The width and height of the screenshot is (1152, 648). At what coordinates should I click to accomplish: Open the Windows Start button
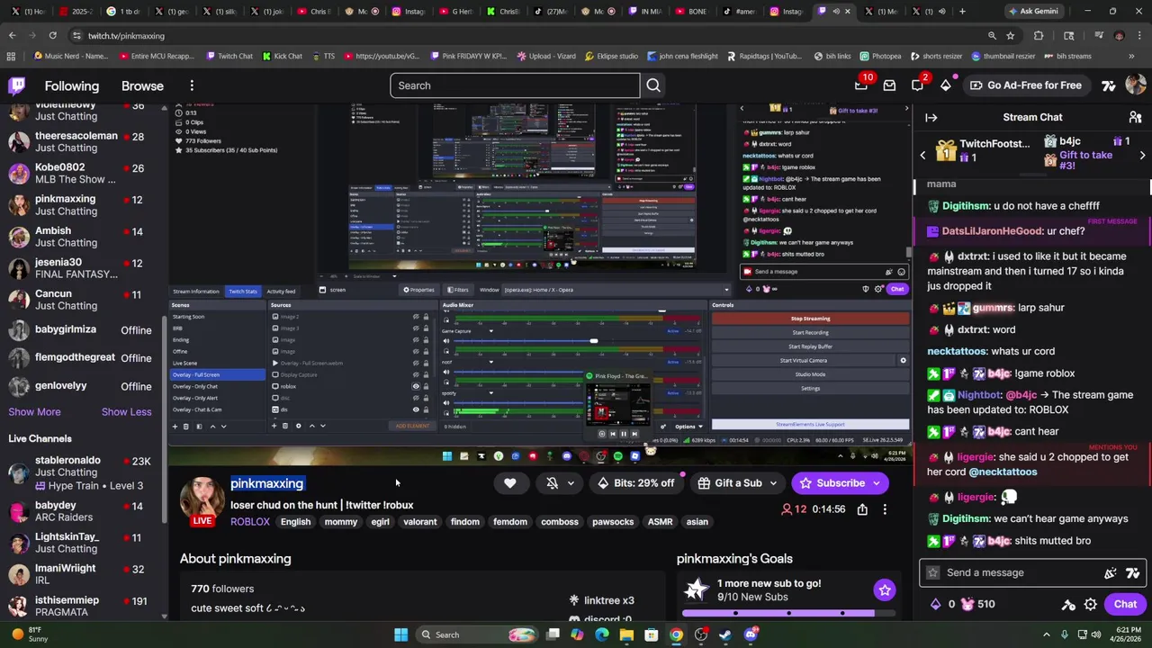pyautogui.click(x=400, y=634)
